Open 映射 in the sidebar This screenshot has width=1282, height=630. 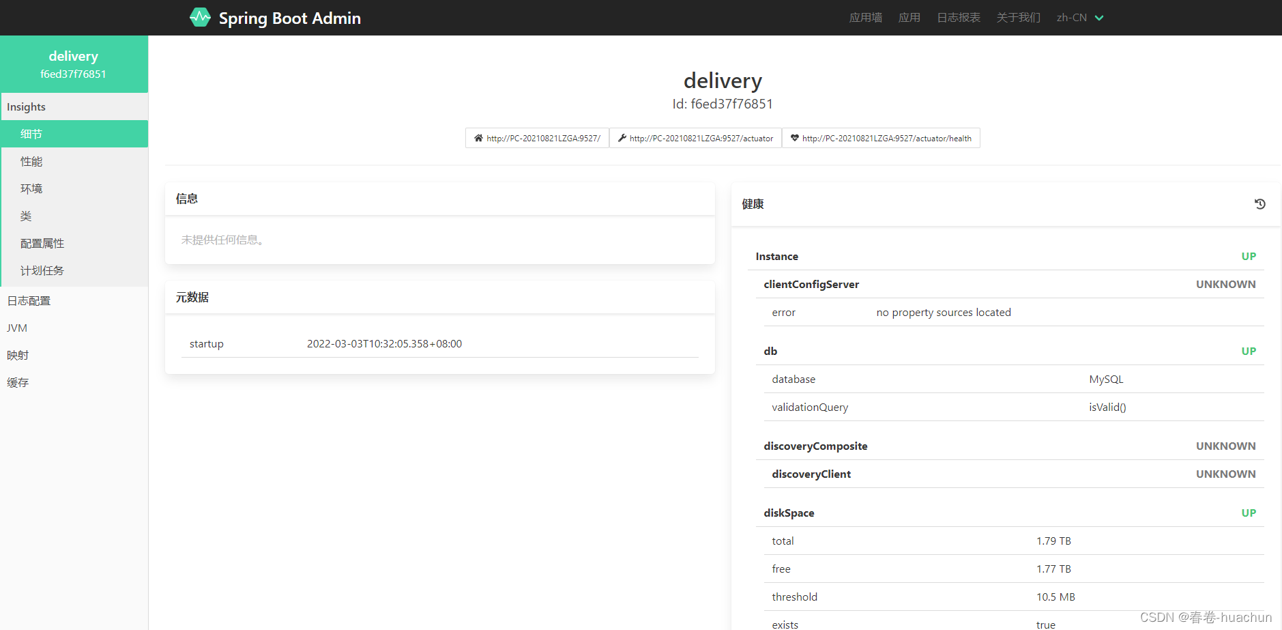pos(74,355)
